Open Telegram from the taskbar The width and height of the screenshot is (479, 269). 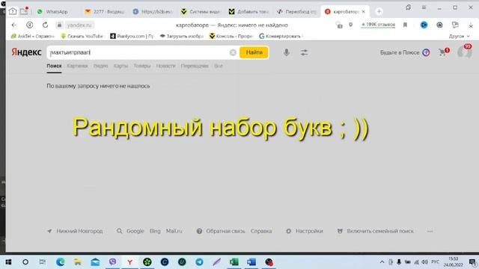[x=199, y=262]
